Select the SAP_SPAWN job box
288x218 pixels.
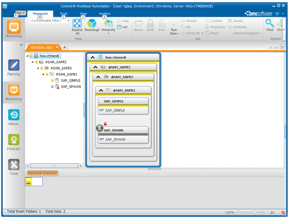pyautogui.click(x=123, y=135)
